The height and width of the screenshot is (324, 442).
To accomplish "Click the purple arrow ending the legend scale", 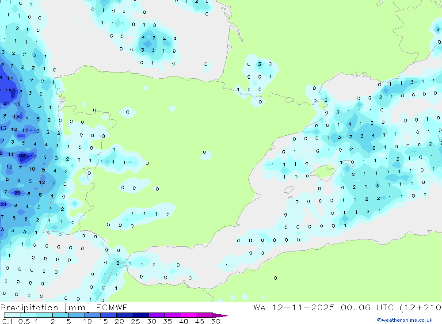I will [221, 316].
